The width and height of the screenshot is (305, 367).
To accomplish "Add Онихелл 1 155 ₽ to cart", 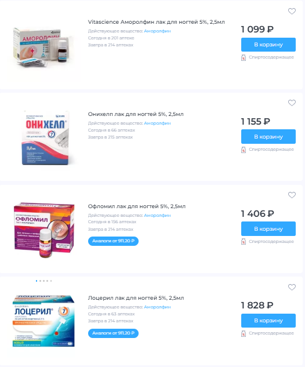I will point(268,136).
